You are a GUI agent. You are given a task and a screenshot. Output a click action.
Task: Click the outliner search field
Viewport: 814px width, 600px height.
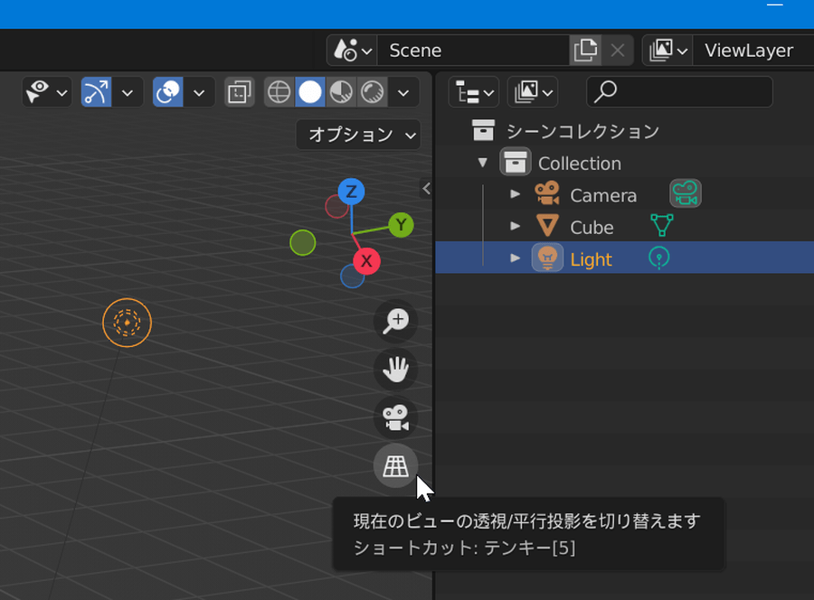[679, 92]
